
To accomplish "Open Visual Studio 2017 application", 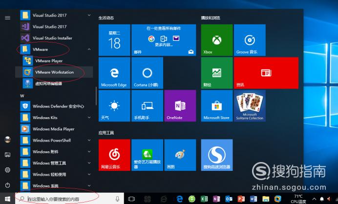I will pos(54,26).
